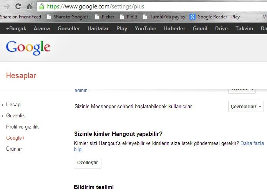Open Haritalar in the Google bar
Viewport: 267px width, 196px height.
pos(98,28)
